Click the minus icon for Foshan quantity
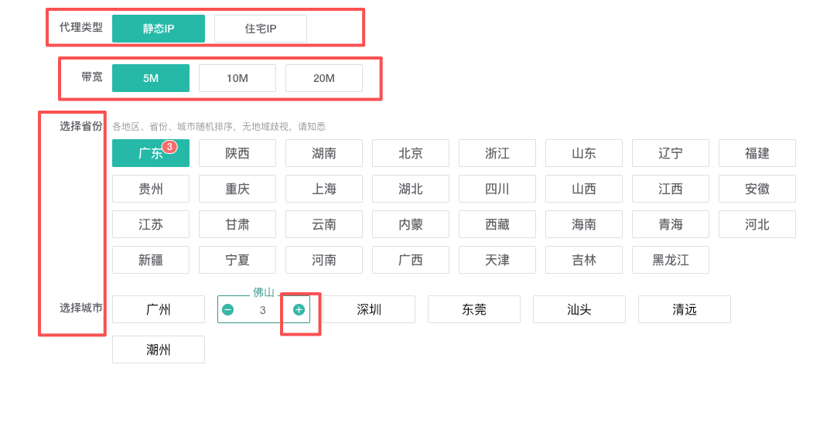The height and width of the screenshot is (433, 813). click(227, 310)
